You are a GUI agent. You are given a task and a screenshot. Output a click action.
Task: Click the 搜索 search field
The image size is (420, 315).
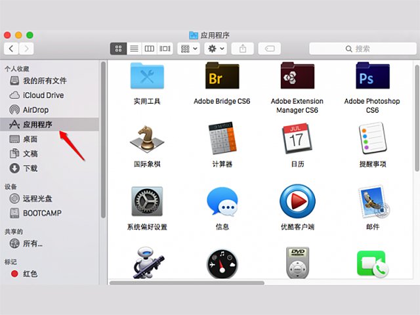pyautogui.click(x=363, y=49)
